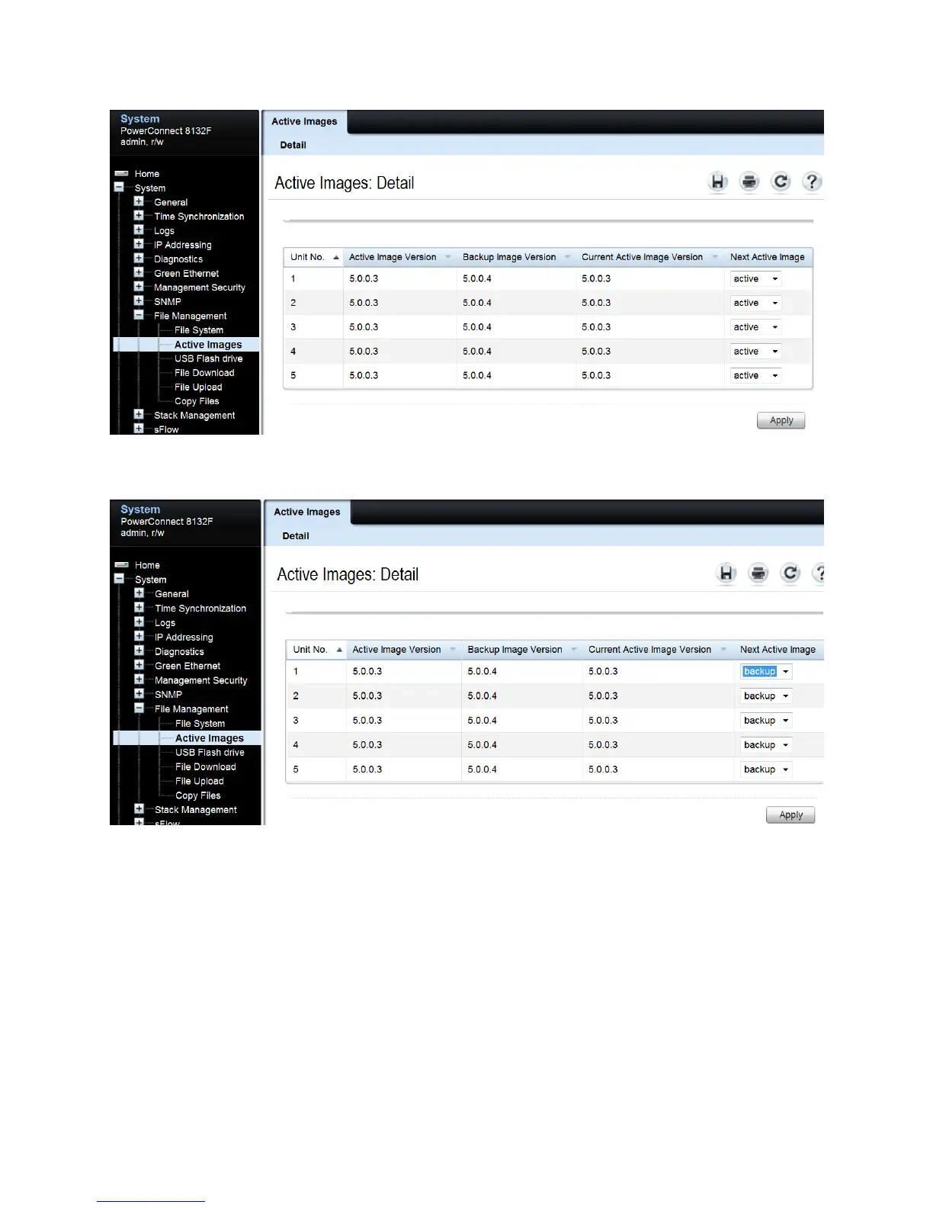Open unit 4 'active' Next Active Image dropdown
Screen dimensions: 933x1208
[756, 352]
